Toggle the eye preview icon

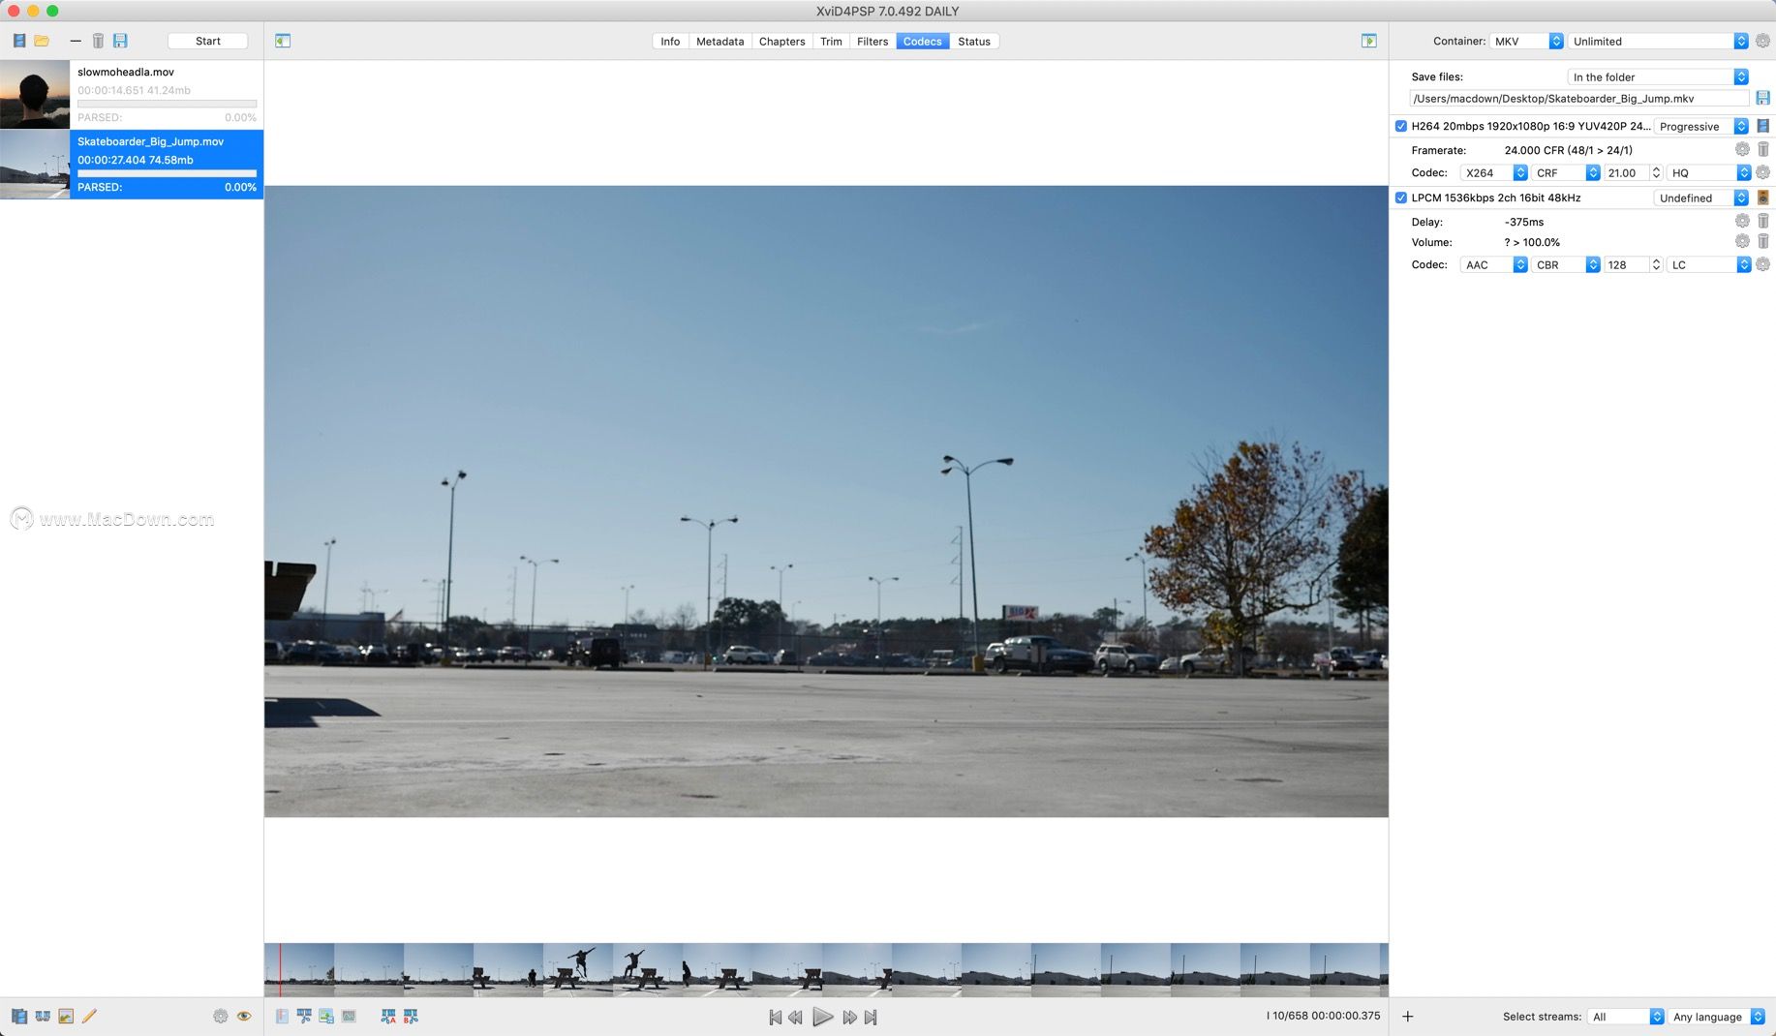[244, 1017]
